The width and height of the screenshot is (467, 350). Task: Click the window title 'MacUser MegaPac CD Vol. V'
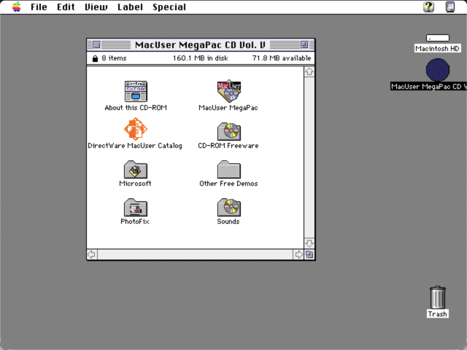tap(200, 45)
